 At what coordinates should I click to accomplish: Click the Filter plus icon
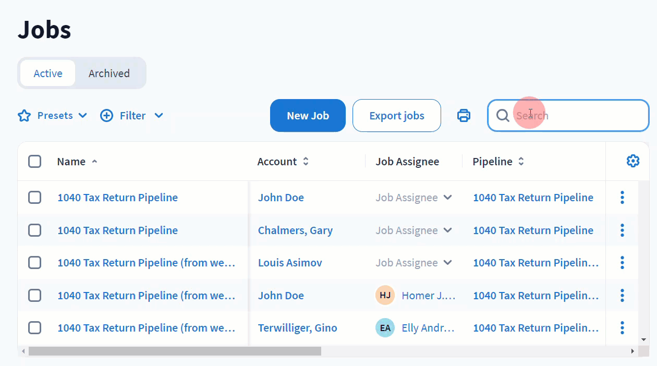click(x=106, y=116)
